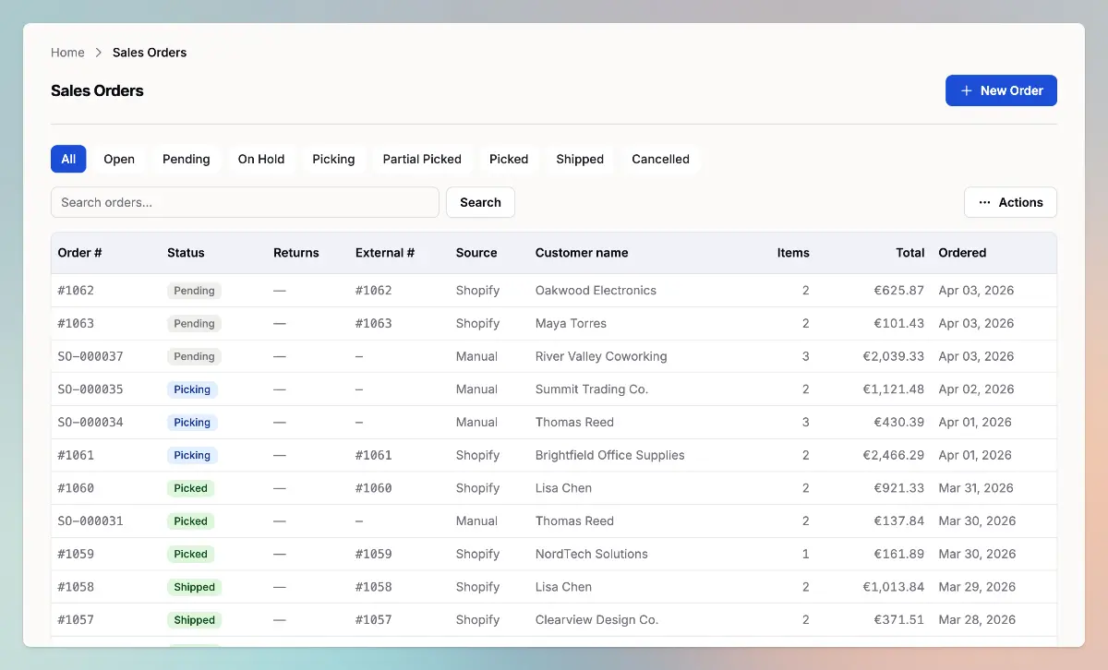Viewport: 1108px width, 670px height.
Task: Click the New Order button
Action: [1001, 90]
